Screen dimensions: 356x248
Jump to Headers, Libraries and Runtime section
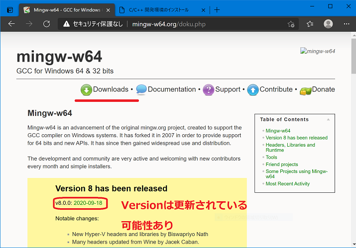coord(290,147)
